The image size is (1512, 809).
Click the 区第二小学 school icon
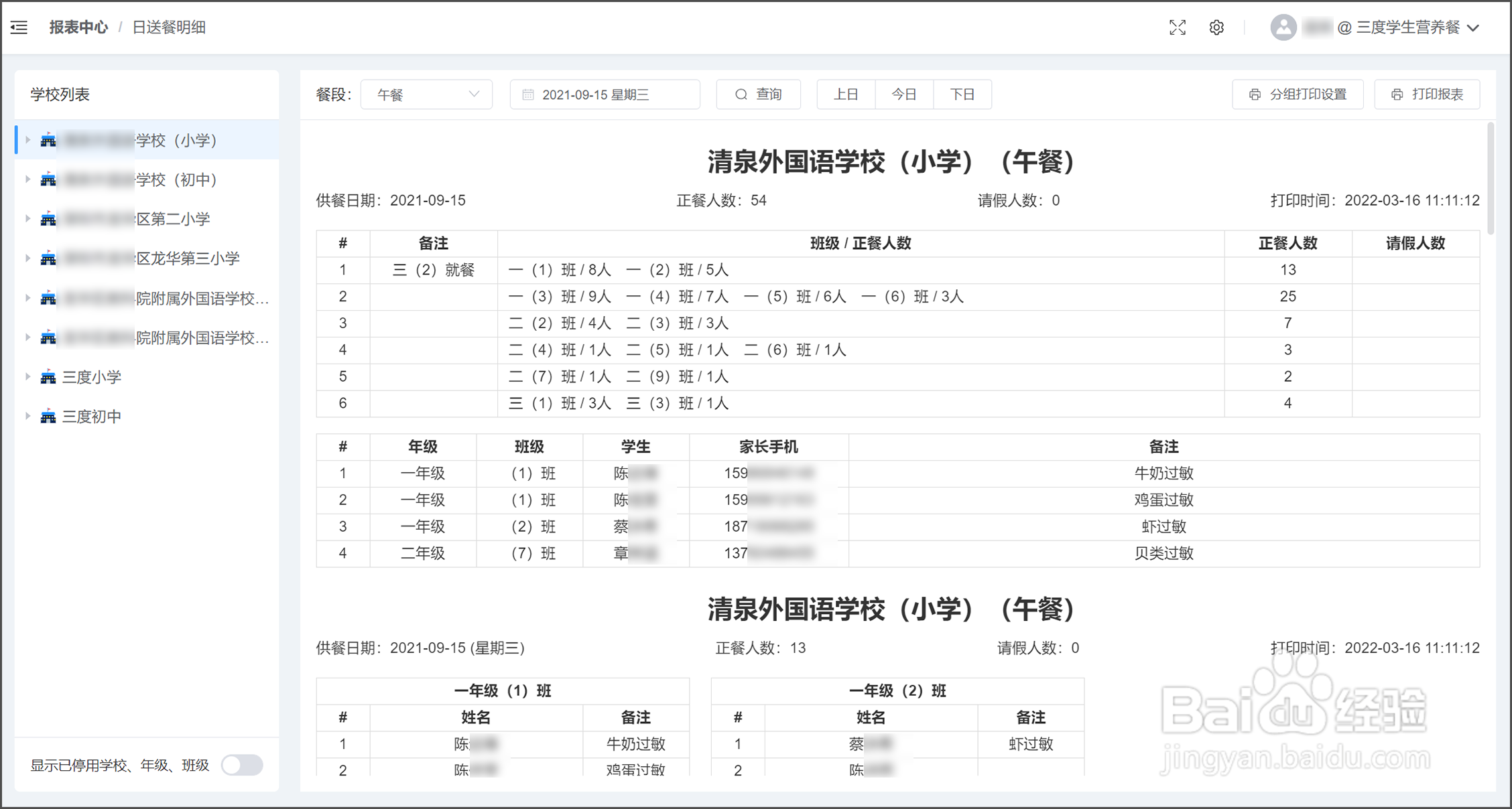[x=48, y=219]
